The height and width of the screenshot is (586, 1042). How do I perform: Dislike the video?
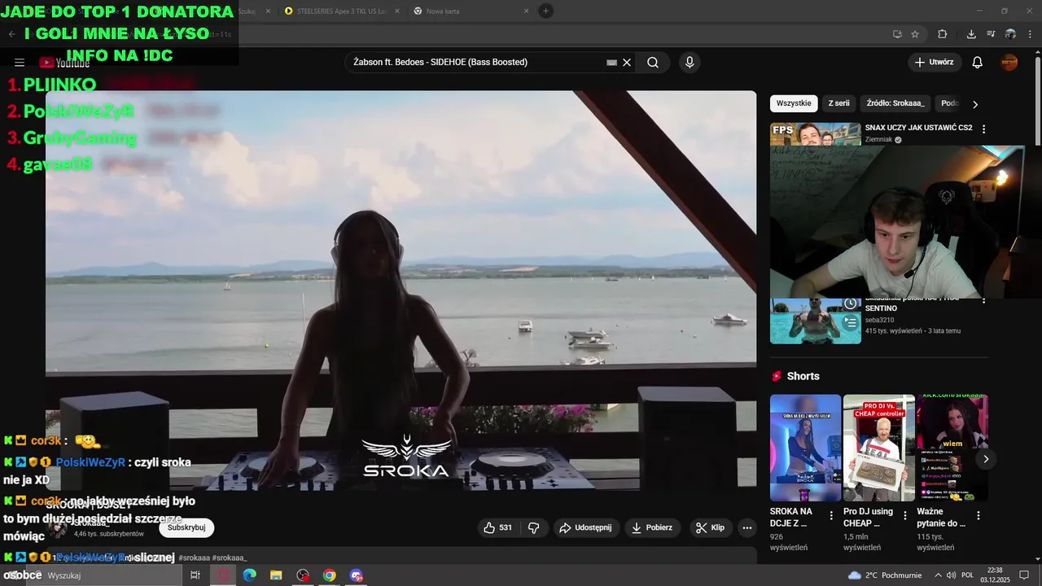[534, 527]
